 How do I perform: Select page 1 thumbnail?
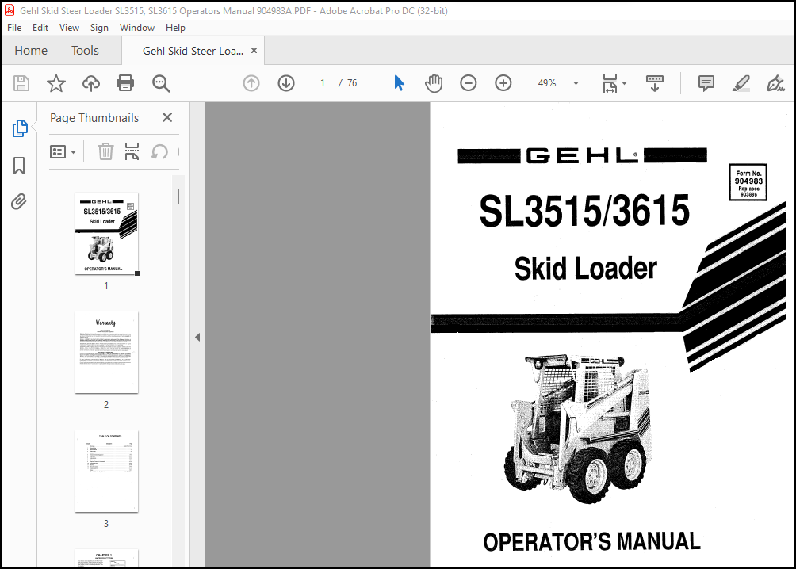[x=106, y=234]
